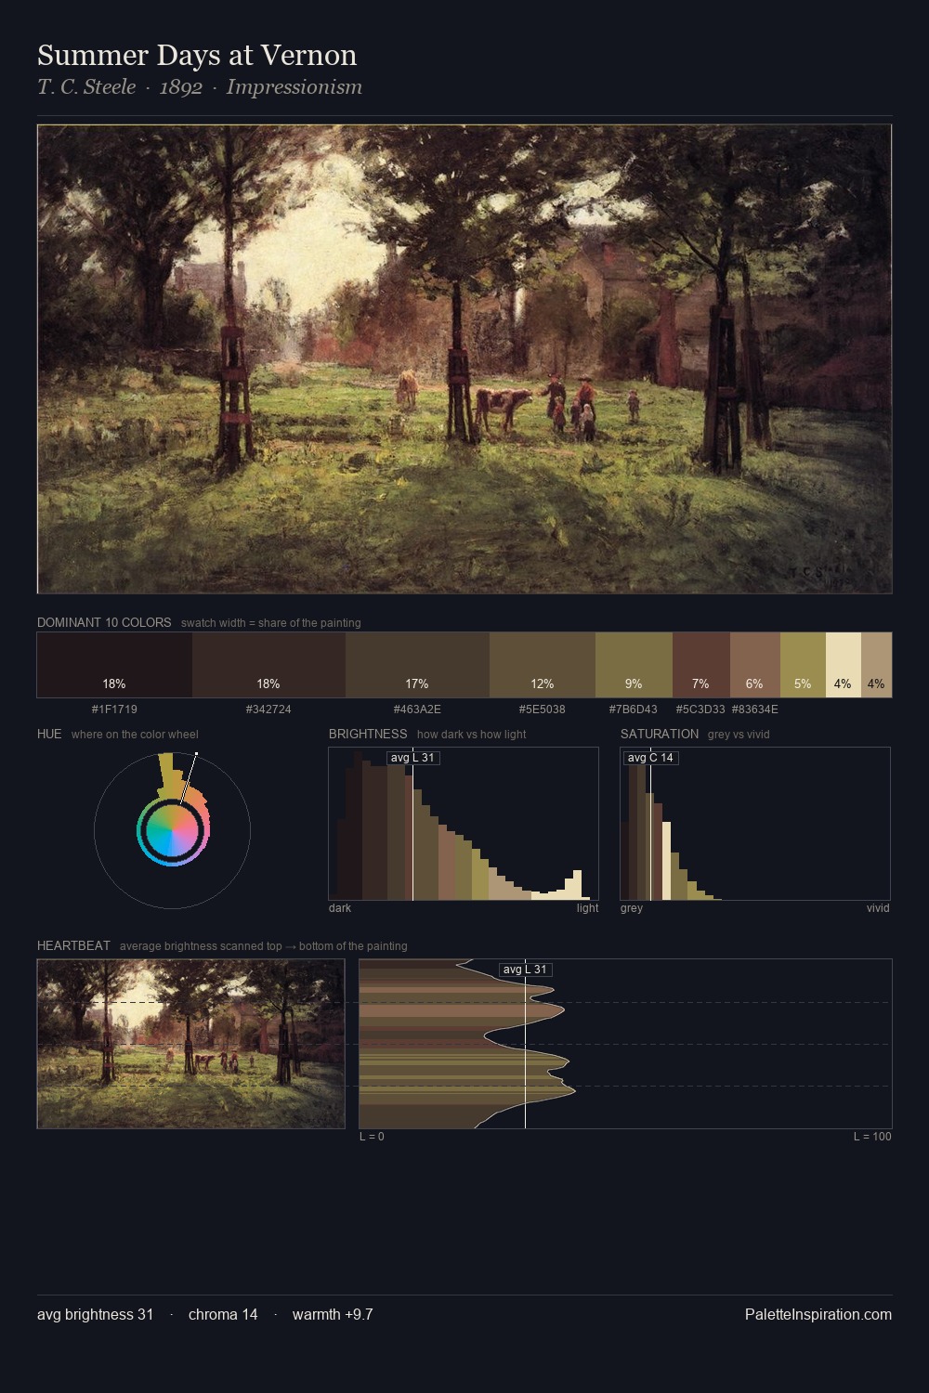Click 'avg brightness 31' in the footer
The height and width of the screenshot is (1393, 929).
(95, 1314)
